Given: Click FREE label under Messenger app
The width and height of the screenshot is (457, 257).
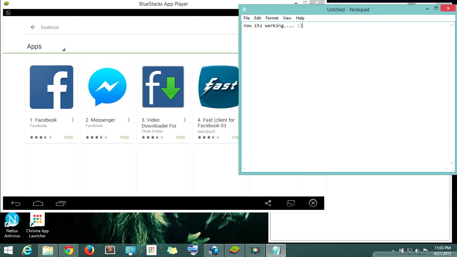Looking at the screenshot, I should [x=125, y=137].
